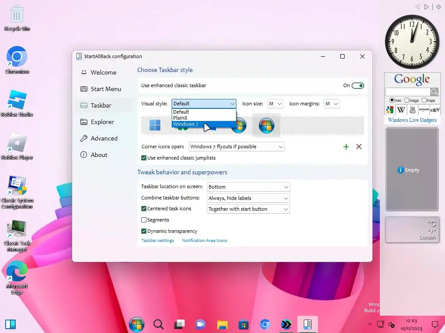Open Taskbar settings link
The height and width of the screenshot is (333, 445).
[x=157, y=240]
